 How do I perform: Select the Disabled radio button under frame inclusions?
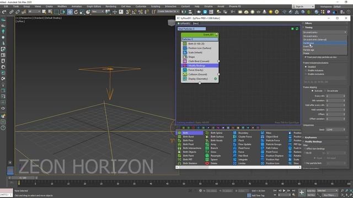306,67
